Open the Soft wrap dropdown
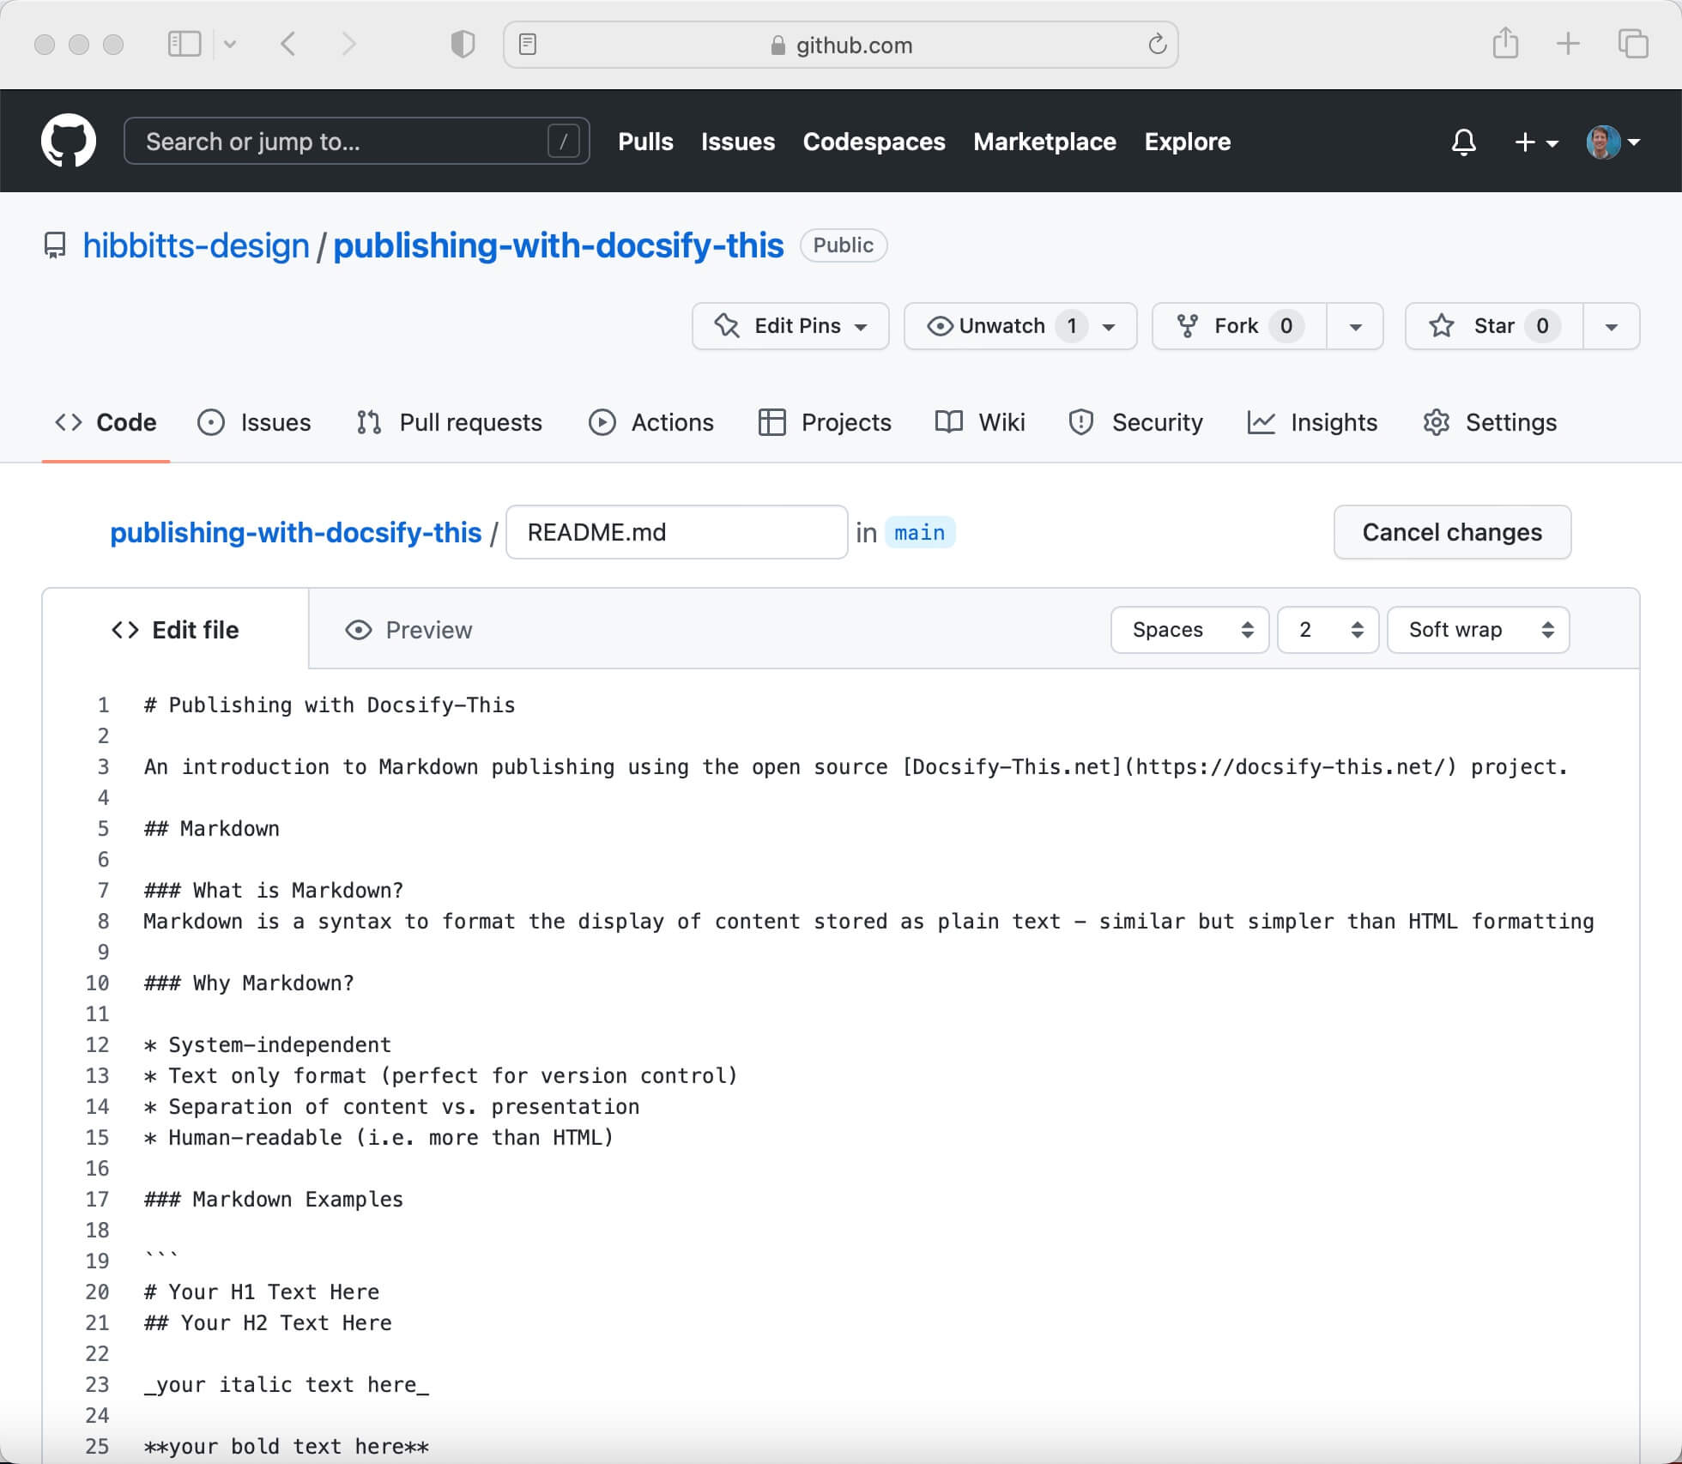 [1478, 630]
